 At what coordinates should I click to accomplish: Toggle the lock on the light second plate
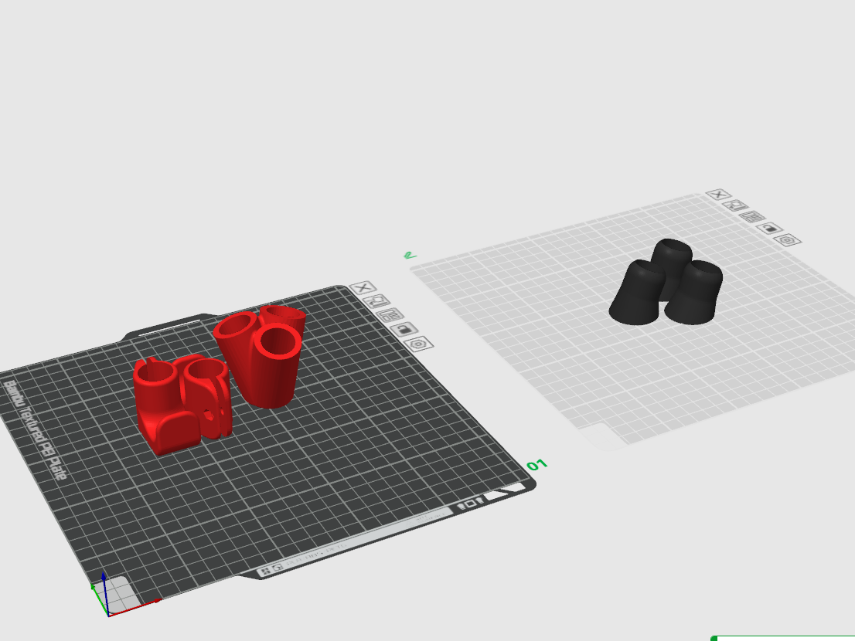click(x=771, y=229)
